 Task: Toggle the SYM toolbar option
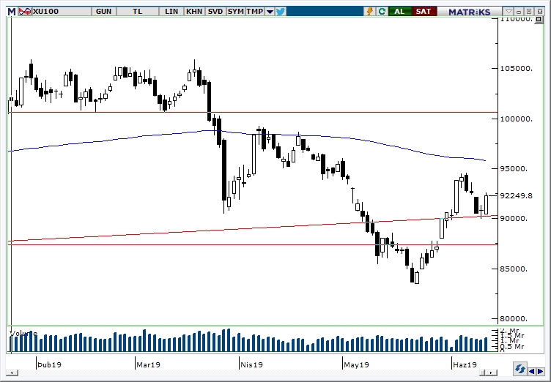click(235, 12)
